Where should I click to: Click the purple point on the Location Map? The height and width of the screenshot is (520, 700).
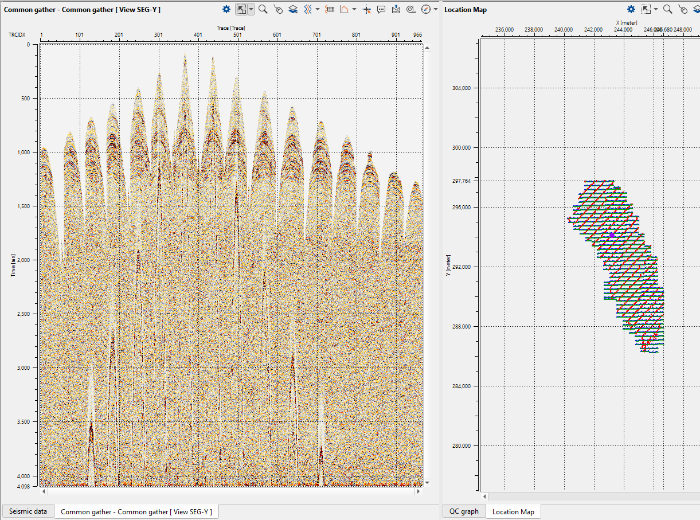point(612,235)
